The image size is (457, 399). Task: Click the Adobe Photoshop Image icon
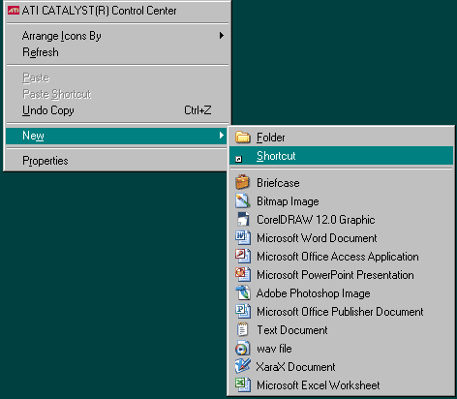[243, 292]
